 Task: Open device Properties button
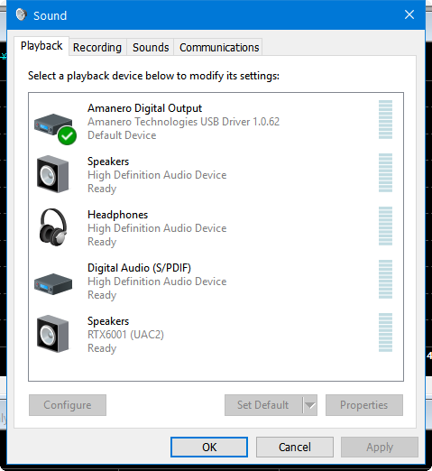364,405
